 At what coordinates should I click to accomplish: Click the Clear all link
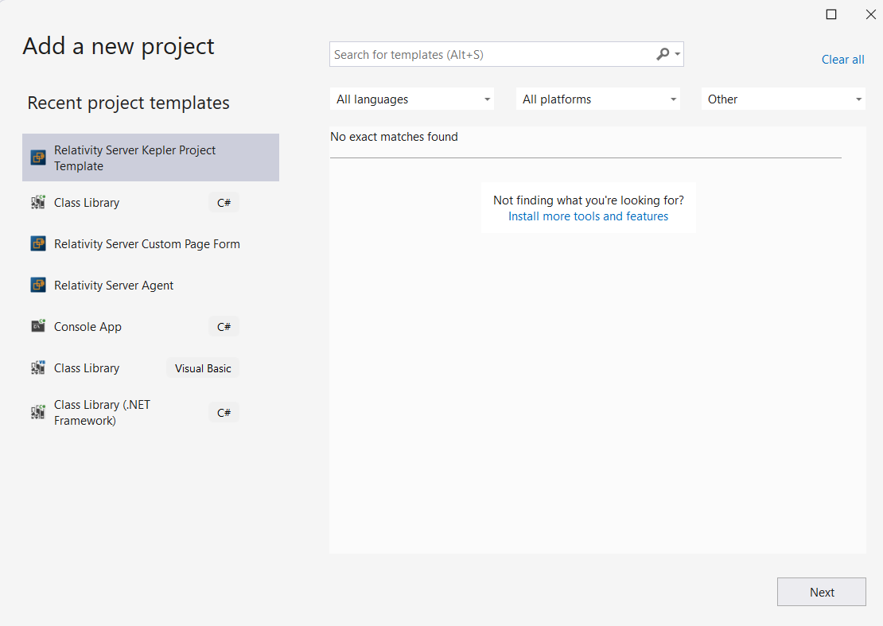click(842, 60)
